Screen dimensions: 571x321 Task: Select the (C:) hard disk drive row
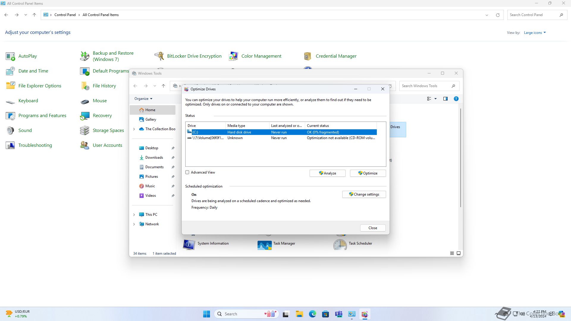[281, 132]
